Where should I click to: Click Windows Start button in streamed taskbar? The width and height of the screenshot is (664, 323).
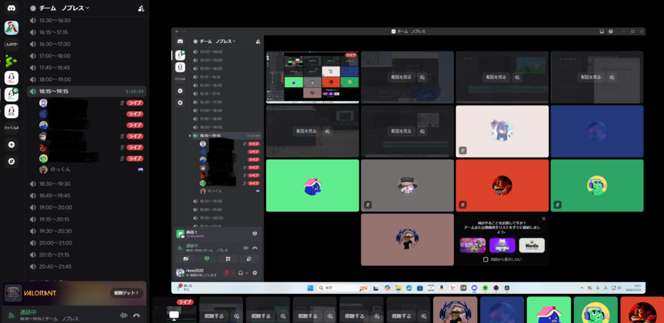point(309,287)
